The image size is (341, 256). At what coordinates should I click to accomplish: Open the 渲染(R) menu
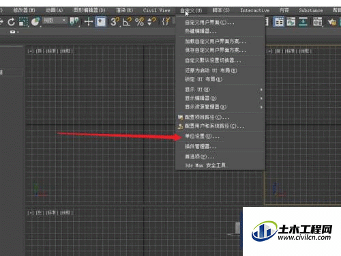pyautogui.click(x=124, y=10)
